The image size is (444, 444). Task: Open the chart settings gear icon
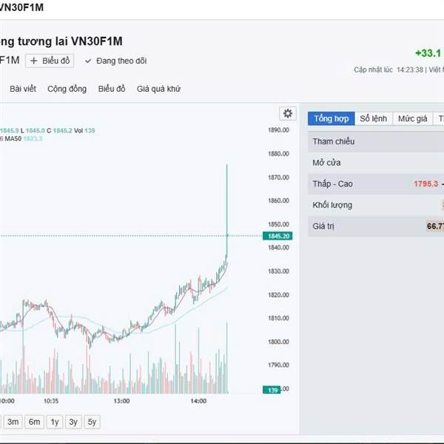(287, 113)
